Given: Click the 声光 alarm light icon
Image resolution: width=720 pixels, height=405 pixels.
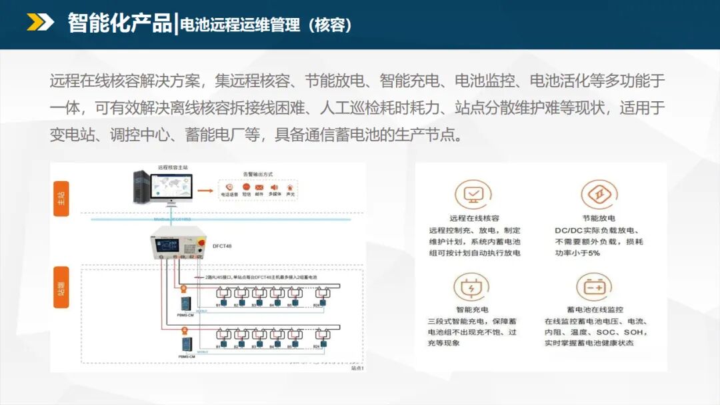Looking at the screenshot, I should click(291, 188).
